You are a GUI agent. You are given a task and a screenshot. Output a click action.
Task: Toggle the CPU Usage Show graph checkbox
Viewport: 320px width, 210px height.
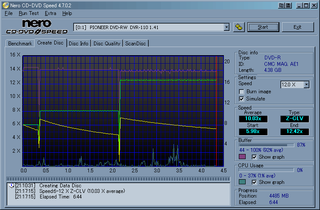tap(255, 182)
